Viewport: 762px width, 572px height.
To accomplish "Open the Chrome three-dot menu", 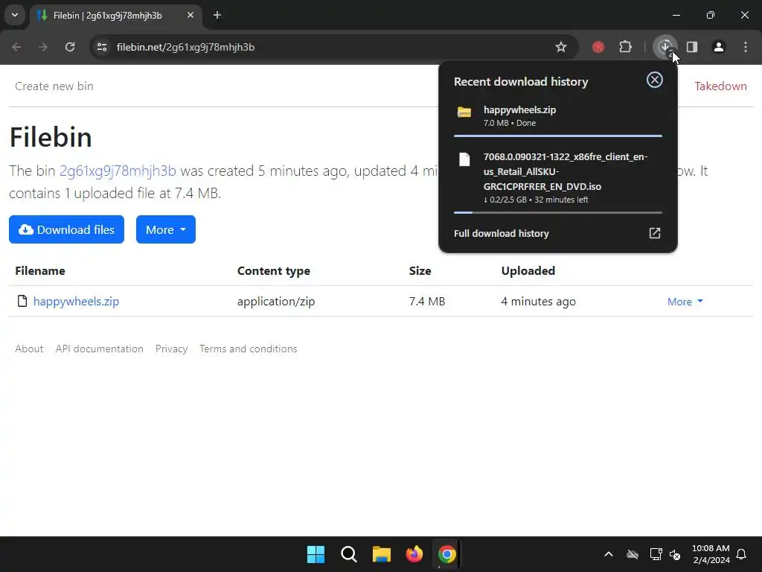I will point(746,47).
